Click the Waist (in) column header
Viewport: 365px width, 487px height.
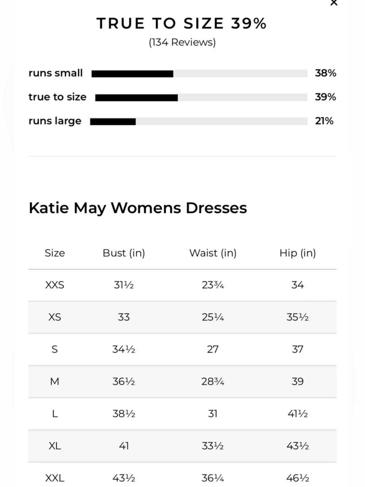coord(213,253)
